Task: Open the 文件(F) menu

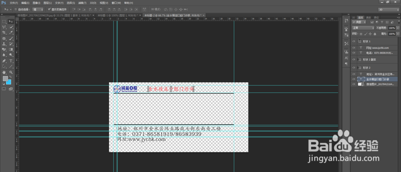Action: (x=14, y=3)
